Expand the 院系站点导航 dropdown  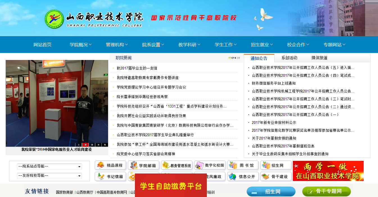coord(49,166)
